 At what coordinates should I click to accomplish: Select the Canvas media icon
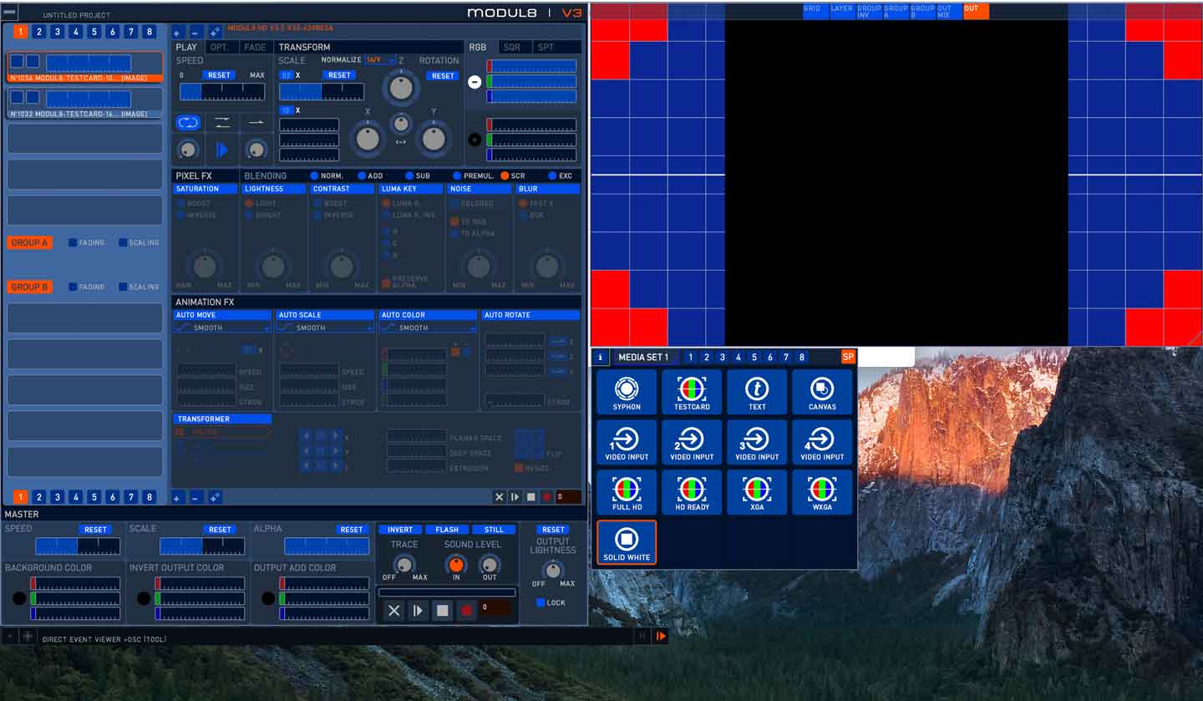(822, 392)
